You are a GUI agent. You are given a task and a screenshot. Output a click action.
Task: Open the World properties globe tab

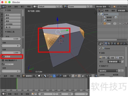(115, 44)
